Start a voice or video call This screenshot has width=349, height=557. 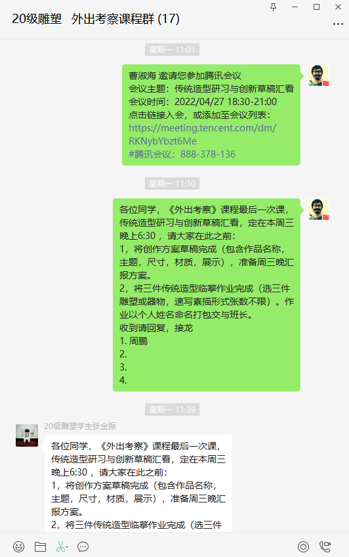(325, 546)
